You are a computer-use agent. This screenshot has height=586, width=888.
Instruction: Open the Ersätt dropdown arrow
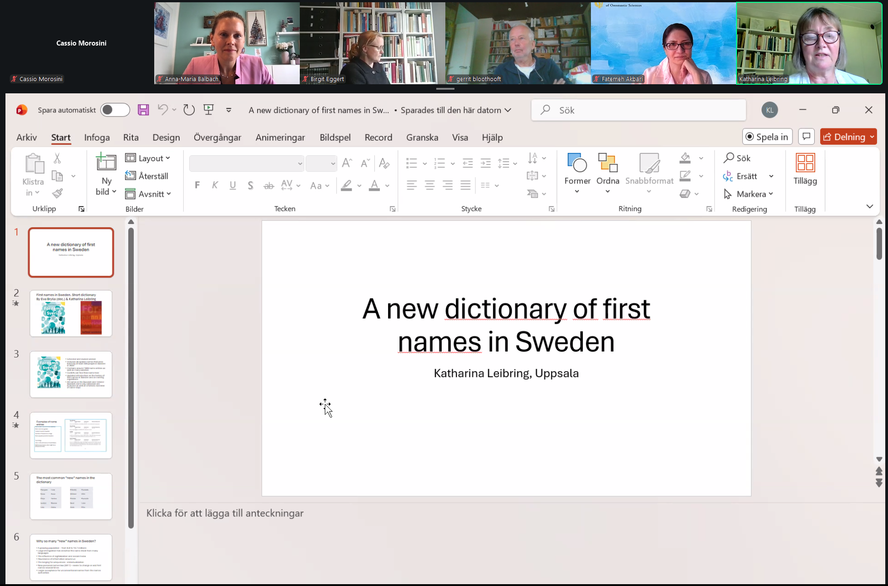(x=772, y=176)
